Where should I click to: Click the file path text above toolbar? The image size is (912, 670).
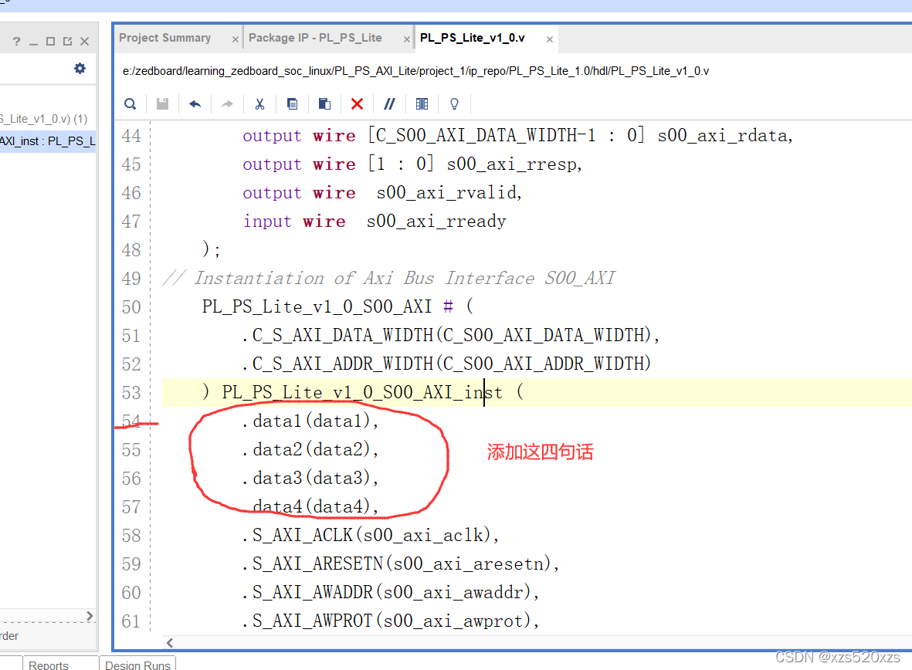[x=415, y=71]
